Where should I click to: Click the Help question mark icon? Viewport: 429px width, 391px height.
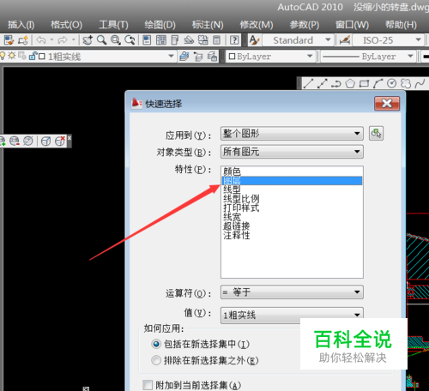click(x=234, y=40)
